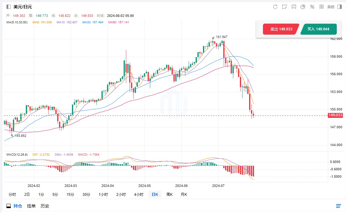Open the pie chart analysis icon

click(x=303, y=7)
